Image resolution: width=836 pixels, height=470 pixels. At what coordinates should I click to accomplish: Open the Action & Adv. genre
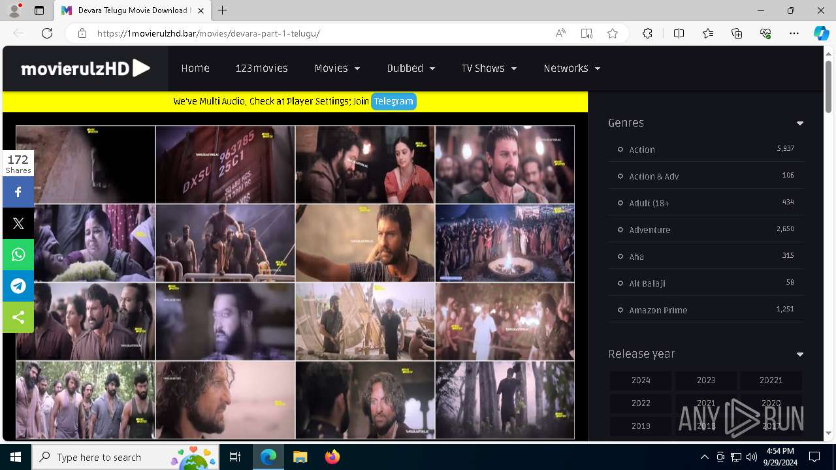654,176
